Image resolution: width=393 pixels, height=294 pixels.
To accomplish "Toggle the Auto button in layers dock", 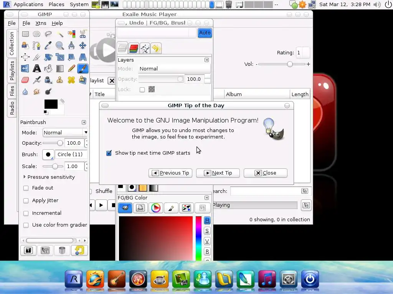I will [205, 33].
